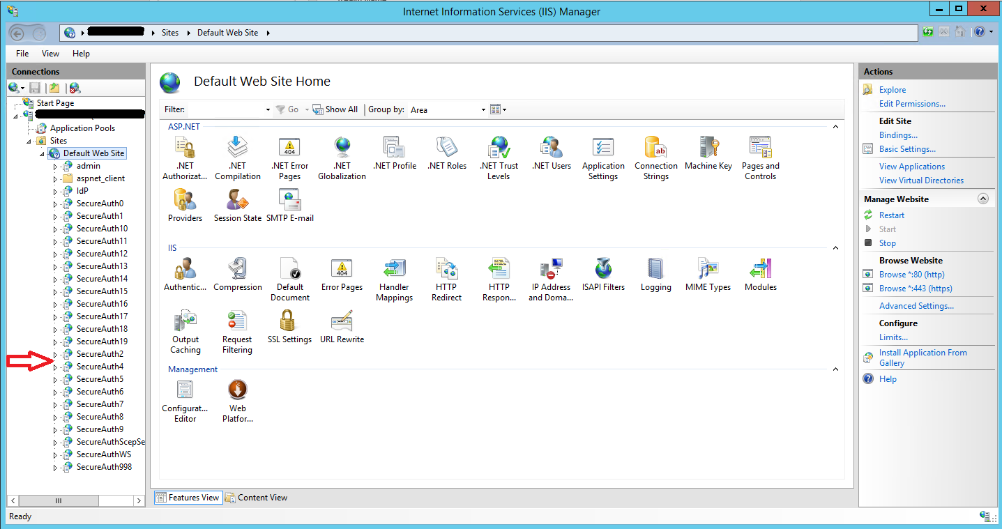
Task: Open .NET Error Pages feature
Action: 289,158
